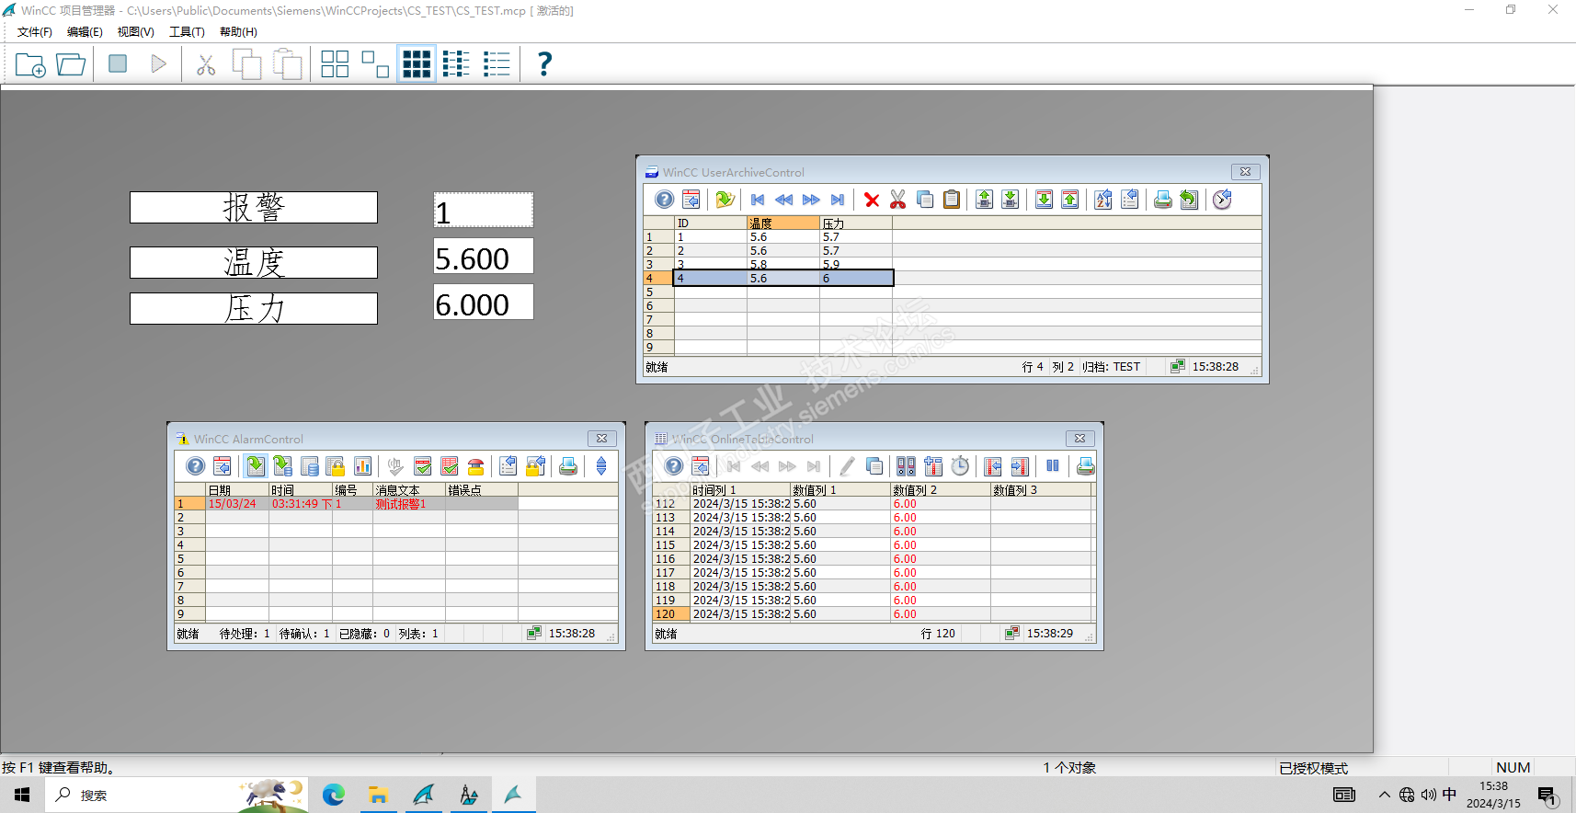This screenshot has height=813, width=1576.
Task: Jump to first row in UserArchiveControl
Action: (x=758, y=200)
